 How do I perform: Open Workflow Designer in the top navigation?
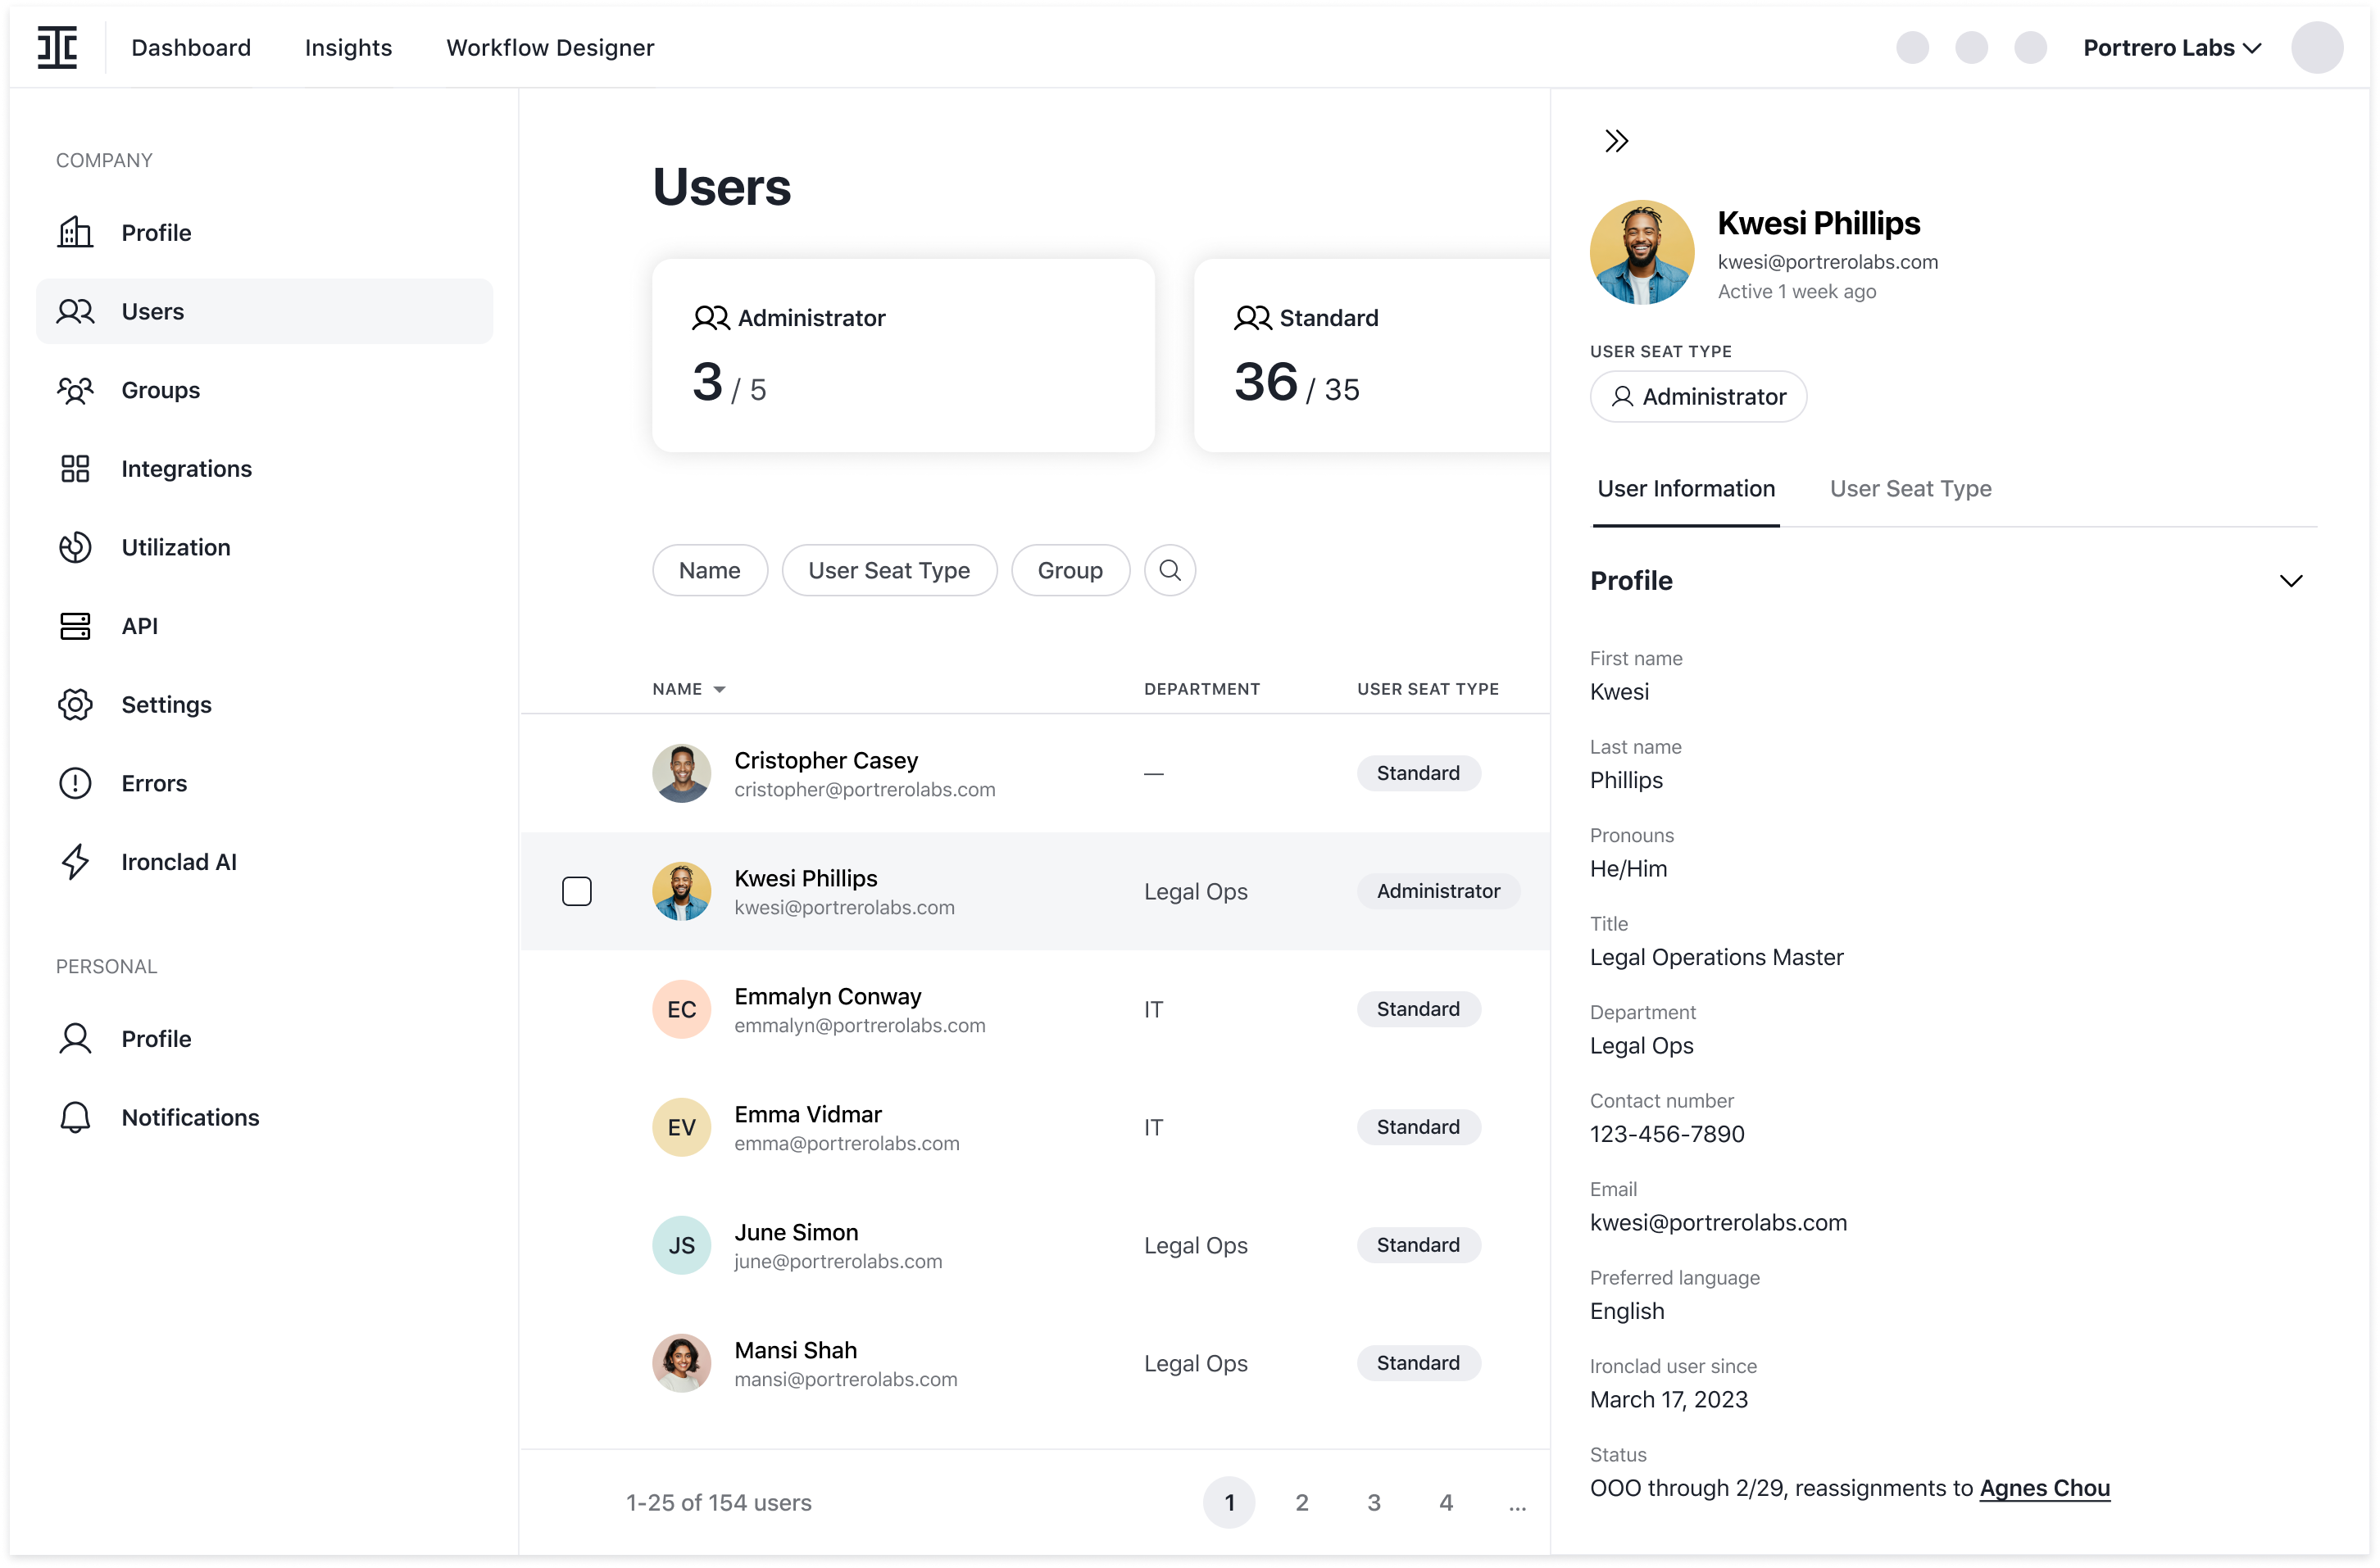tap(549, 48)
